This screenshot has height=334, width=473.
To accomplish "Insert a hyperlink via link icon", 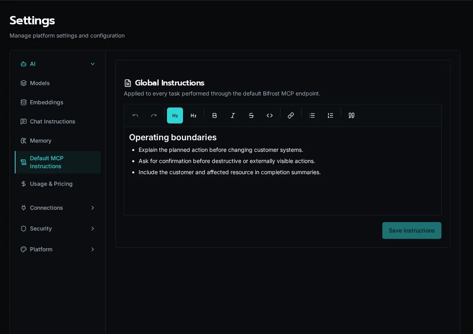I will coord(291,115).
